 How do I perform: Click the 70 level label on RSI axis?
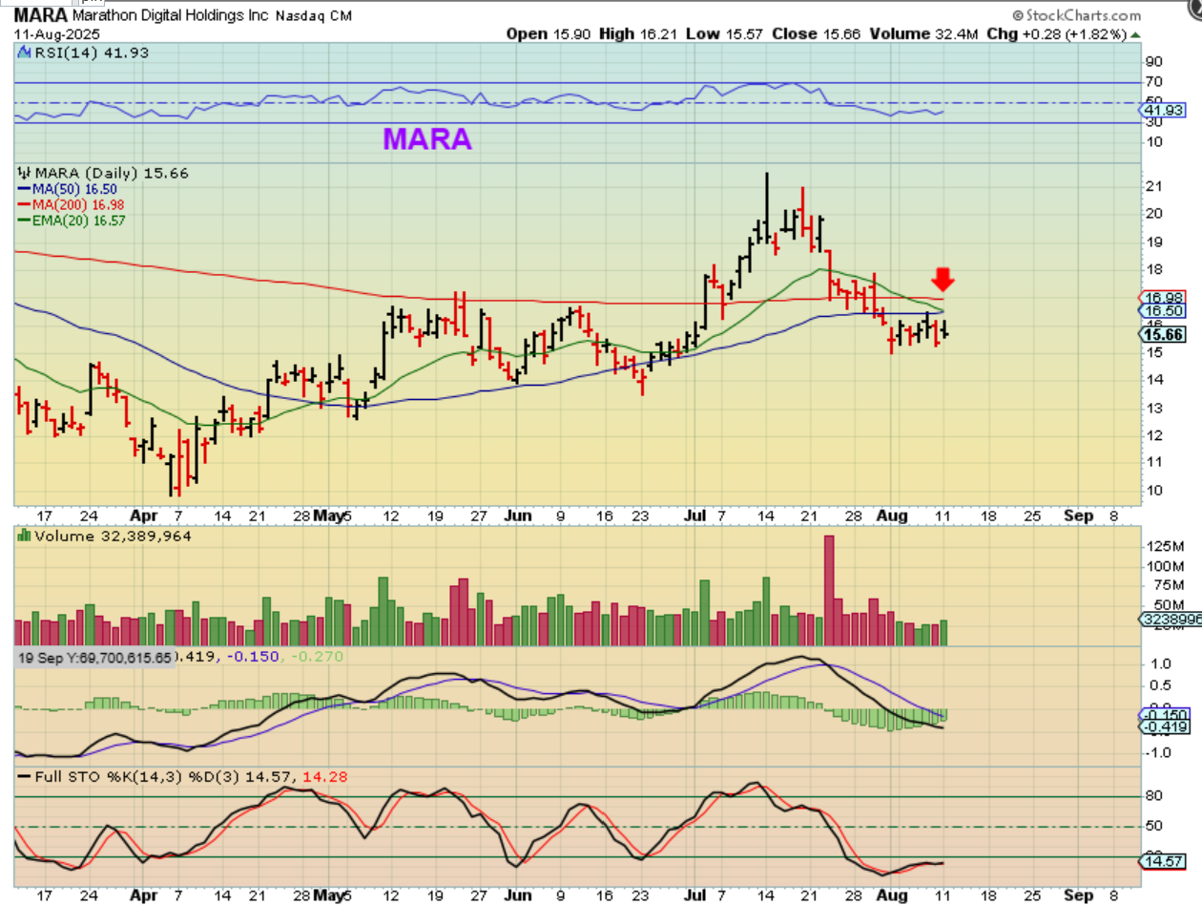[x=1155, y=82]
